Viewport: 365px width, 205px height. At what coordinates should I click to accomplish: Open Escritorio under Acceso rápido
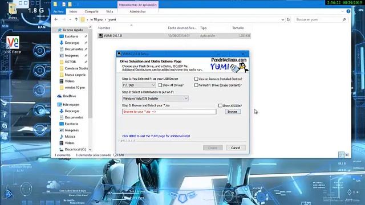(x=72, y=36)
